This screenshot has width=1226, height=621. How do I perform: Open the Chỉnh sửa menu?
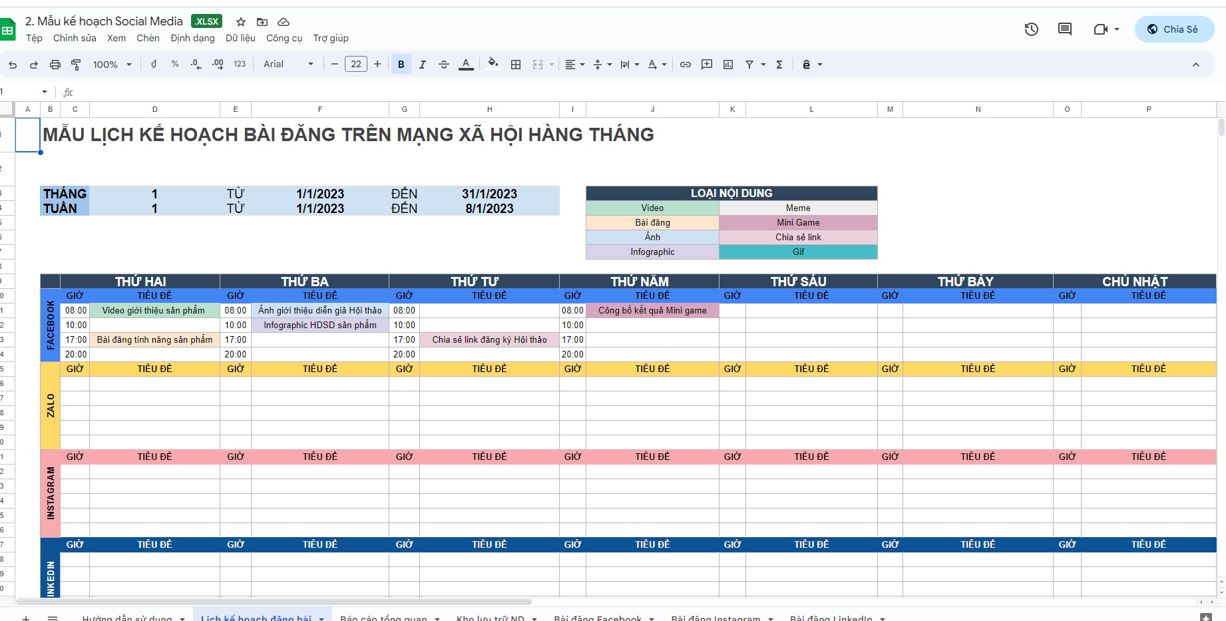coord(75,38)
